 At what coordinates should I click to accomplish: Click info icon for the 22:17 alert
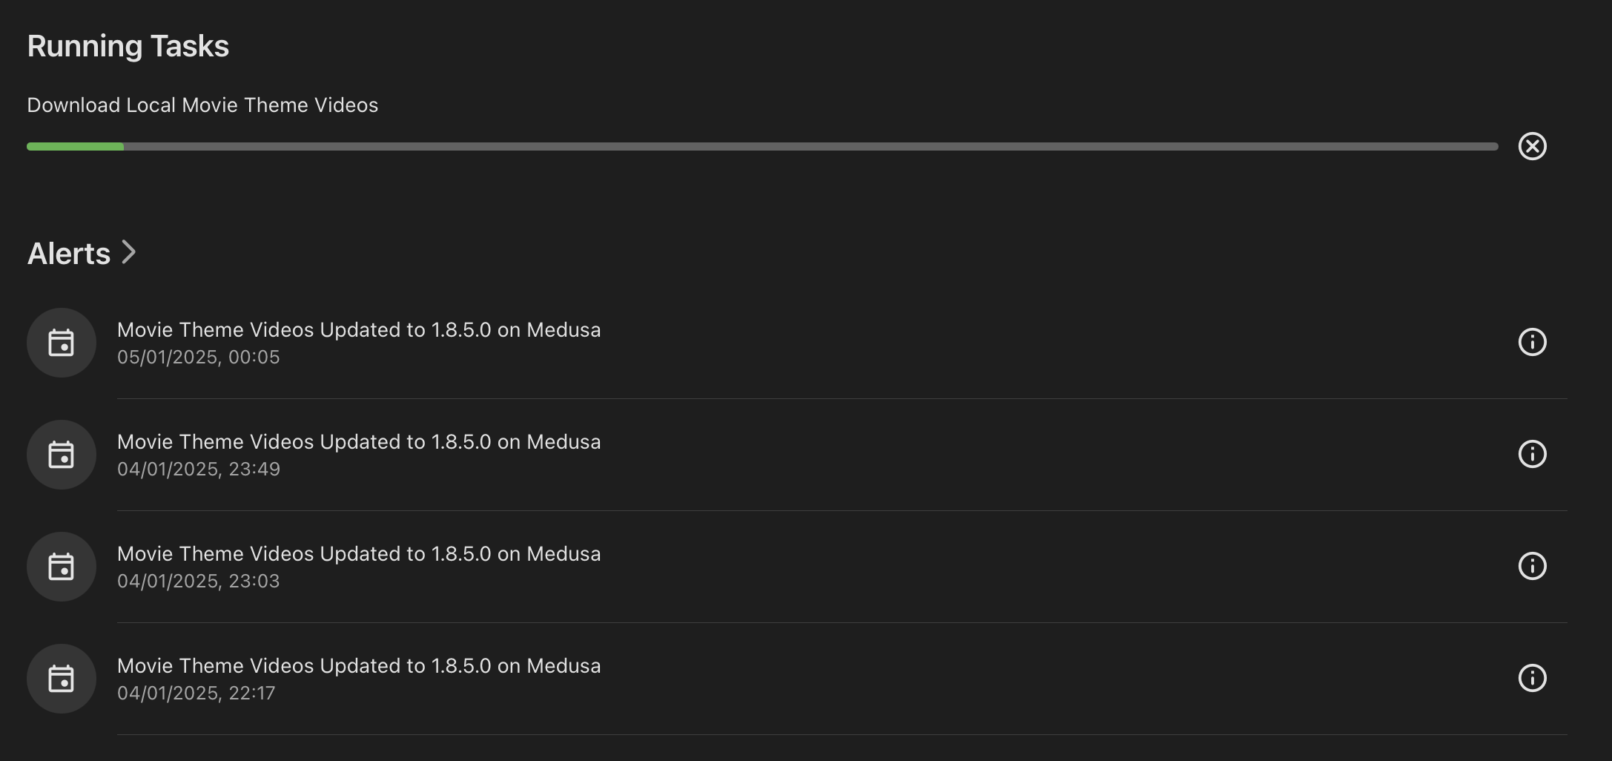pos(1532,678)
